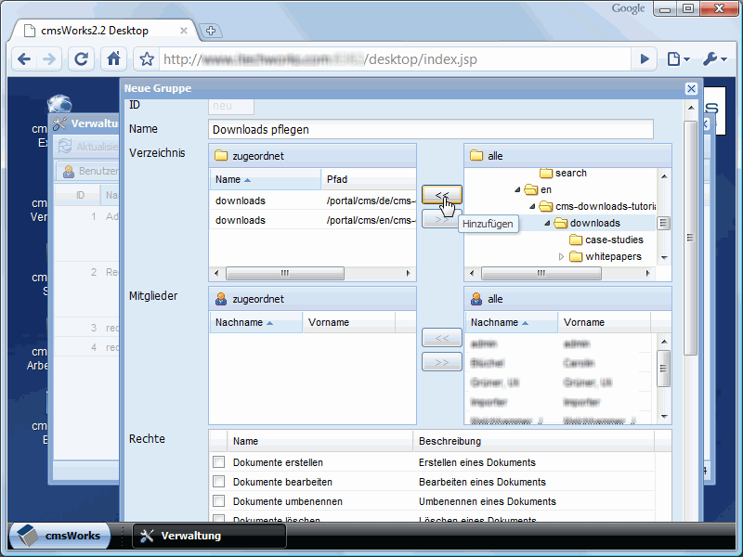Click the user icon of Mitglieder zugeordnet header
Image resolution: width=743 pixels, height=557 pixels.
[x=221, y=299]
